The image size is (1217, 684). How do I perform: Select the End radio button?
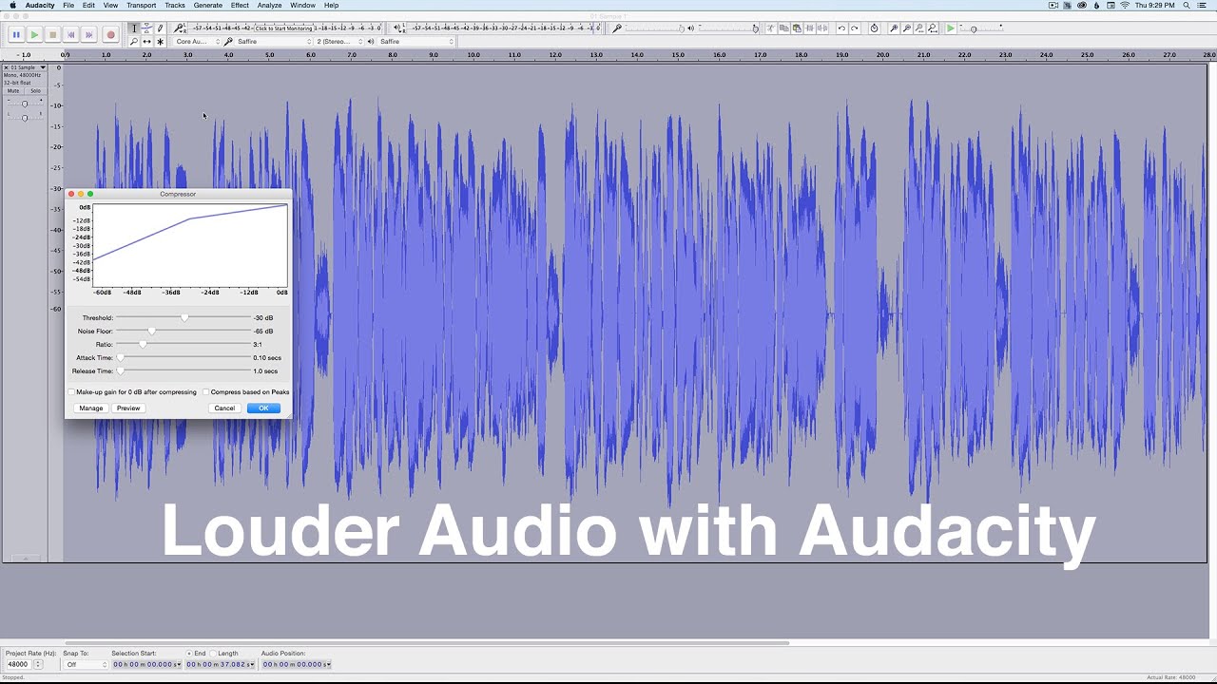(189, 654)
